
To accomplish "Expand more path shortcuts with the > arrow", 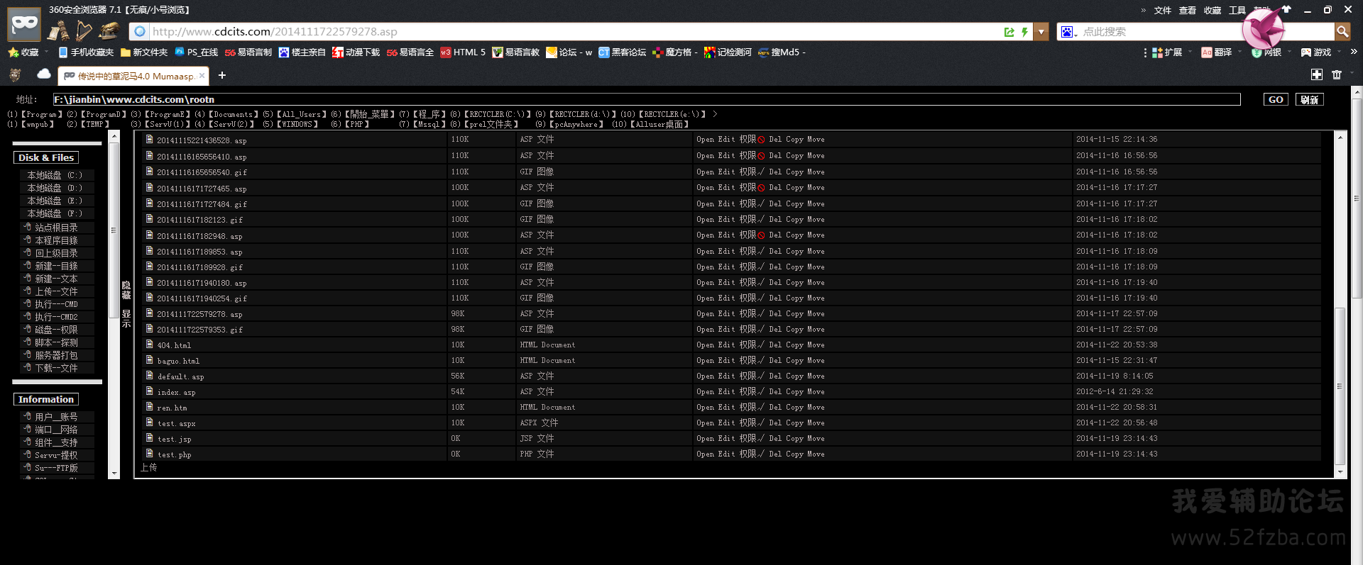I will point(715,113).
